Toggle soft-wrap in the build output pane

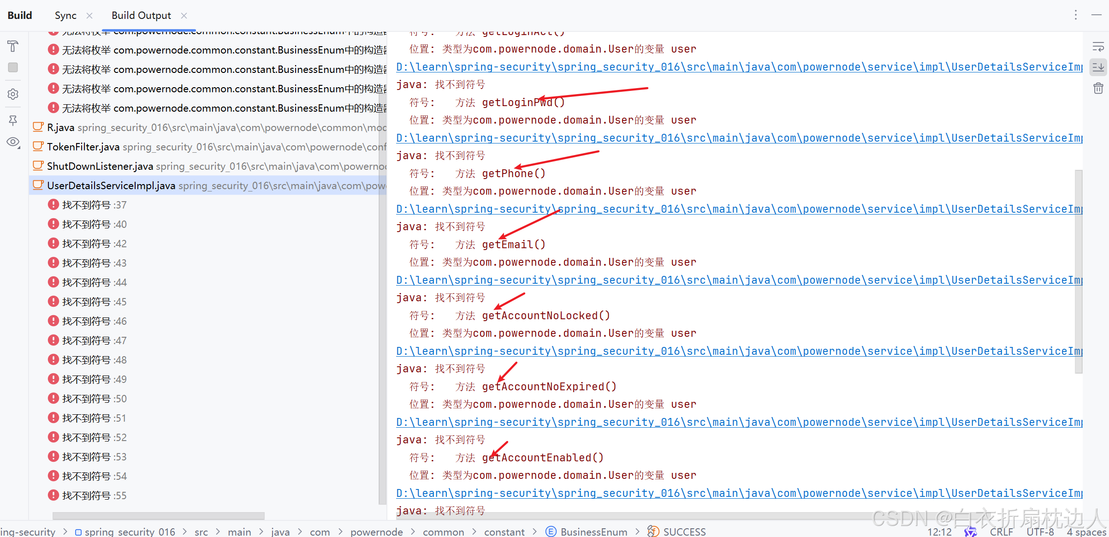[1098, 46]
